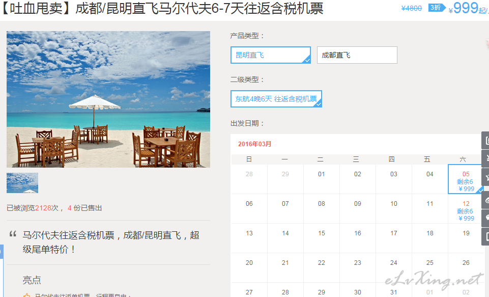Click calendar date 04

coord(430,174)
